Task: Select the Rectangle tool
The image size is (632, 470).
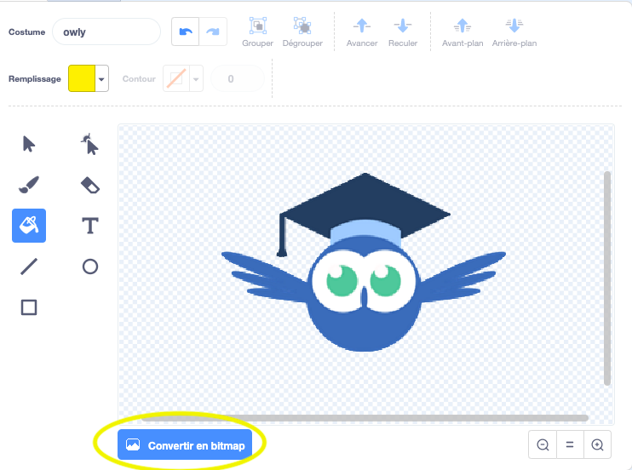Action: click(x=29, y=307)
